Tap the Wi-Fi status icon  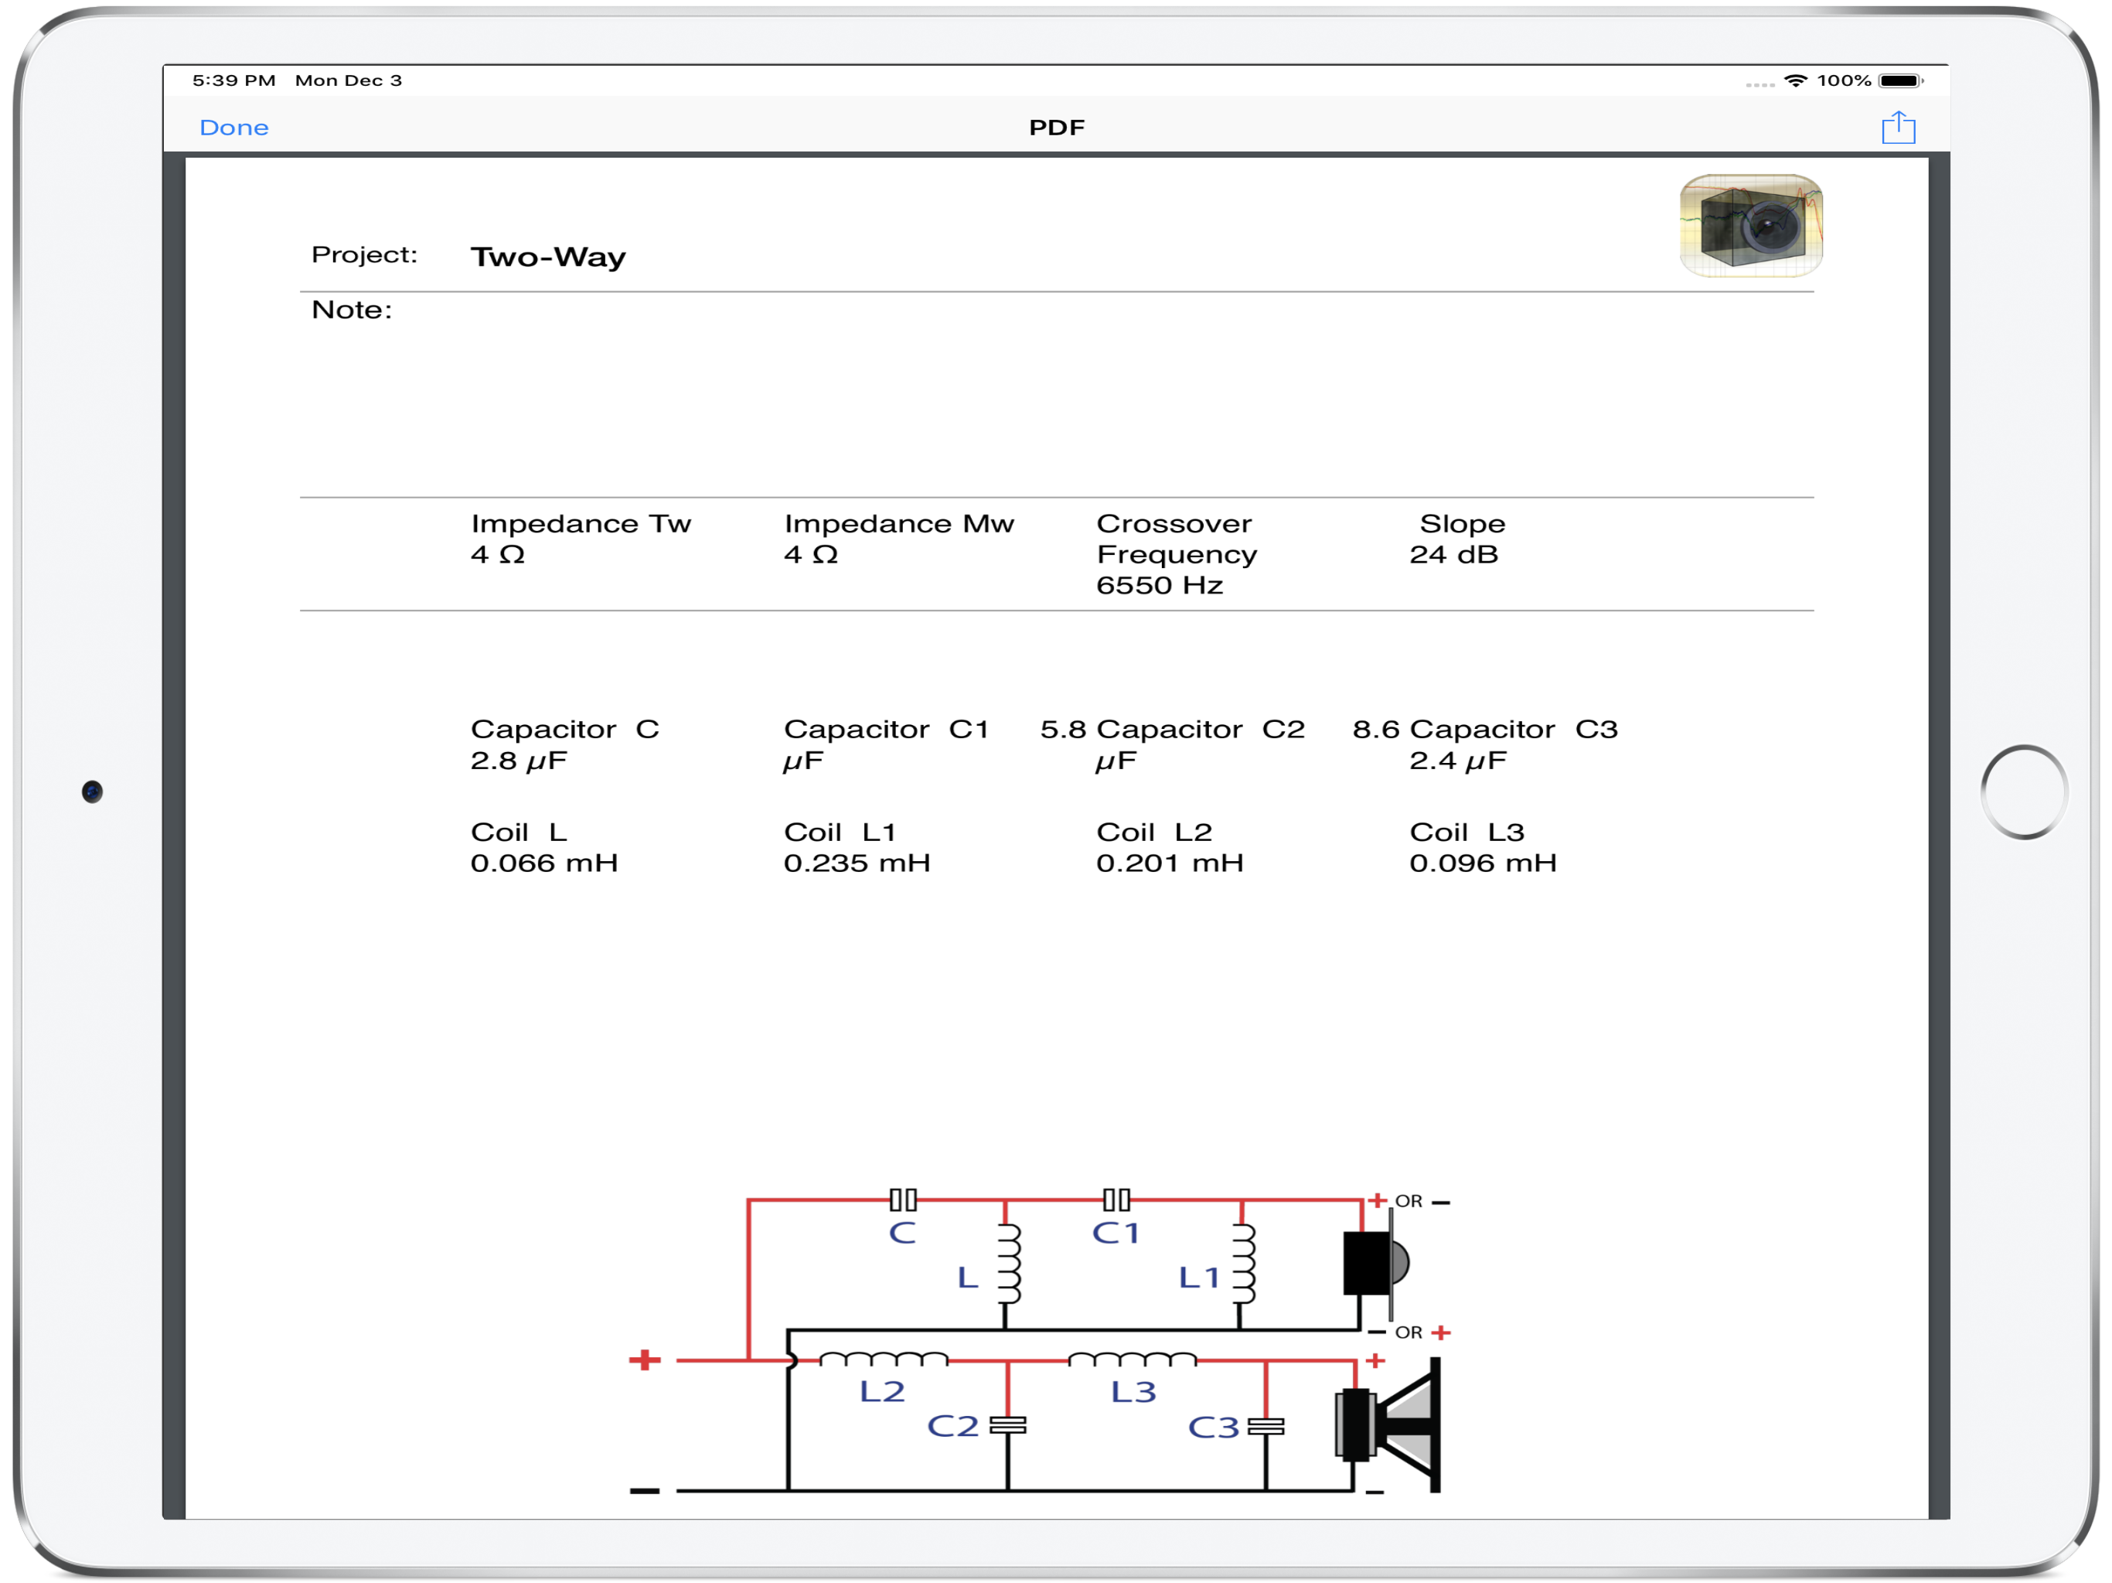1794,81
